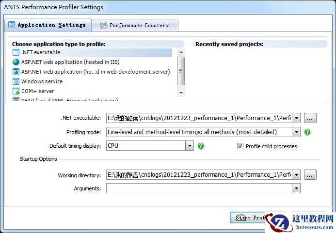Click the .NET executable list icon
Screen dimensions: 336x233
[16, 52]
